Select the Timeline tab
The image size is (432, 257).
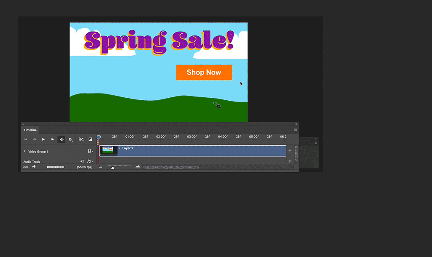(x=30, y=130)
